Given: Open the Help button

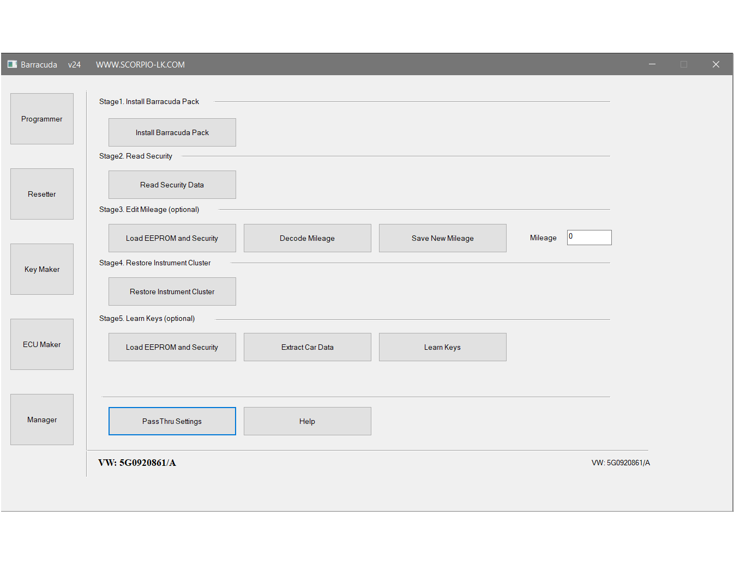Looking at the screenshot, I should (x=307, y=421).
